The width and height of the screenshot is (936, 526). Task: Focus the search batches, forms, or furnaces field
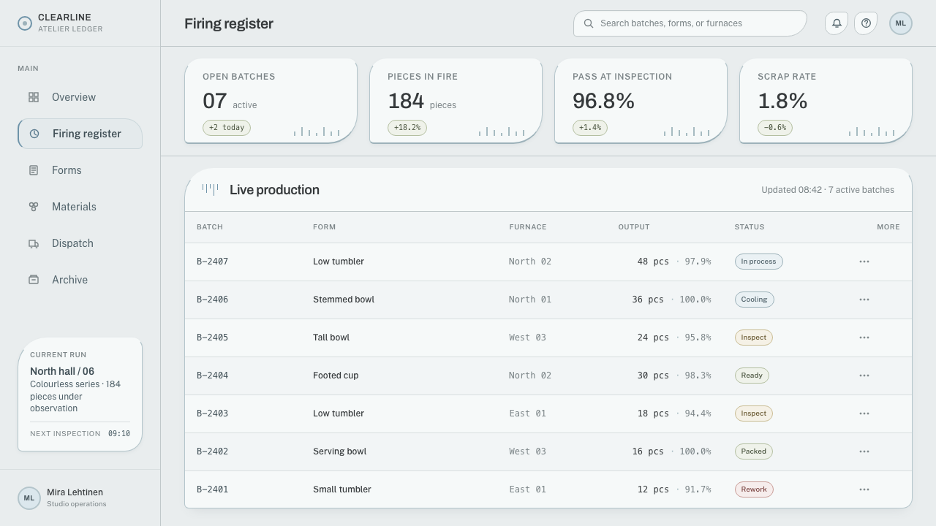(690, 23)
